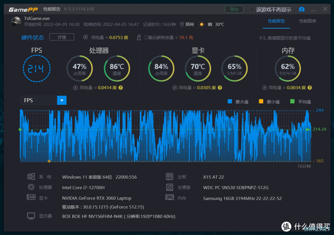Click the power icon under the graphics card gauges
This screenshot has width=334, height=235.
[x=175, y=88]
